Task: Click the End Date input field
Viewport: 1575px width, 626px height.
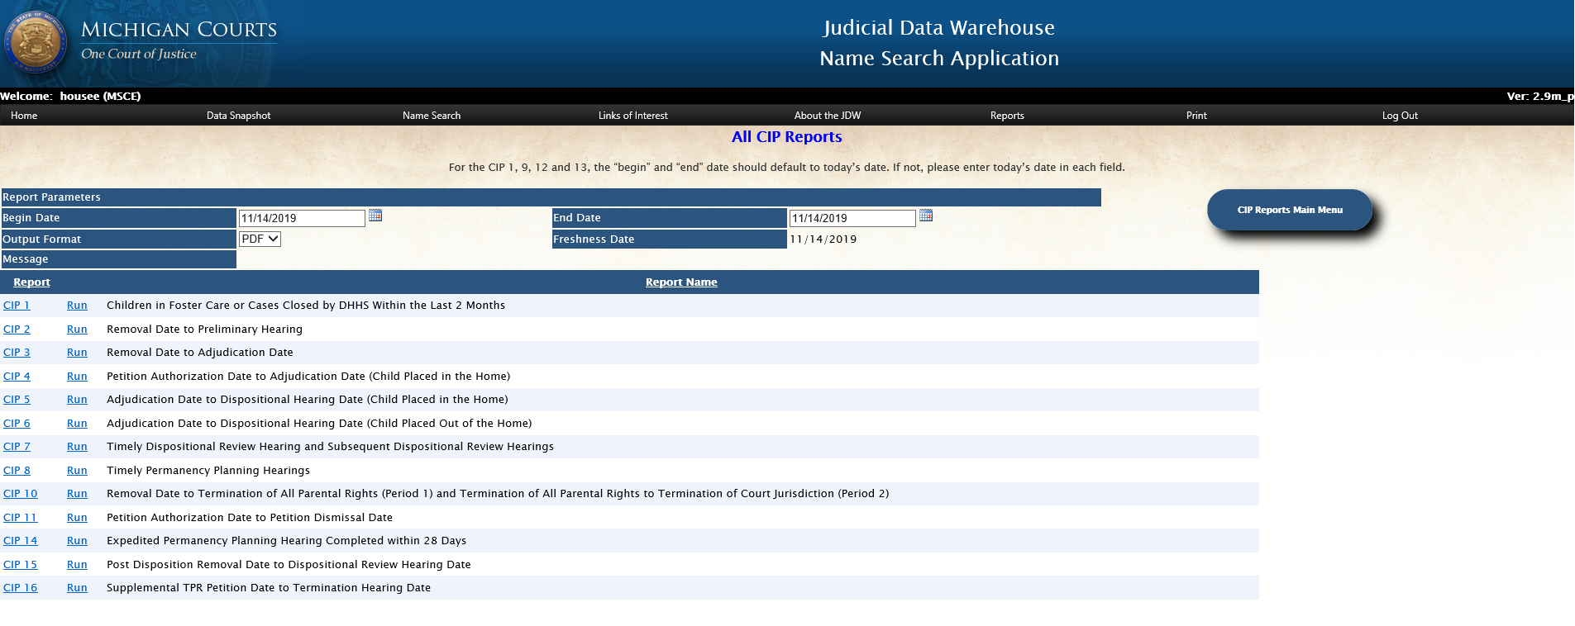Action: [852, 218]
